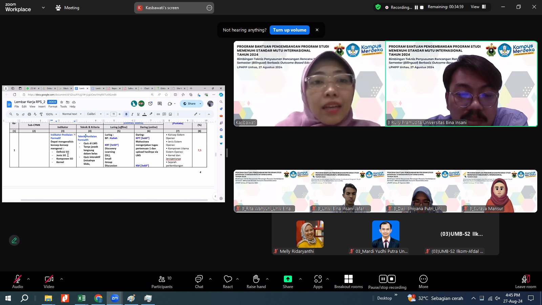Image resolution: width=542 pixels, height=305 pixels.
Task: Open the View layout menu
Action: [478, 7]
